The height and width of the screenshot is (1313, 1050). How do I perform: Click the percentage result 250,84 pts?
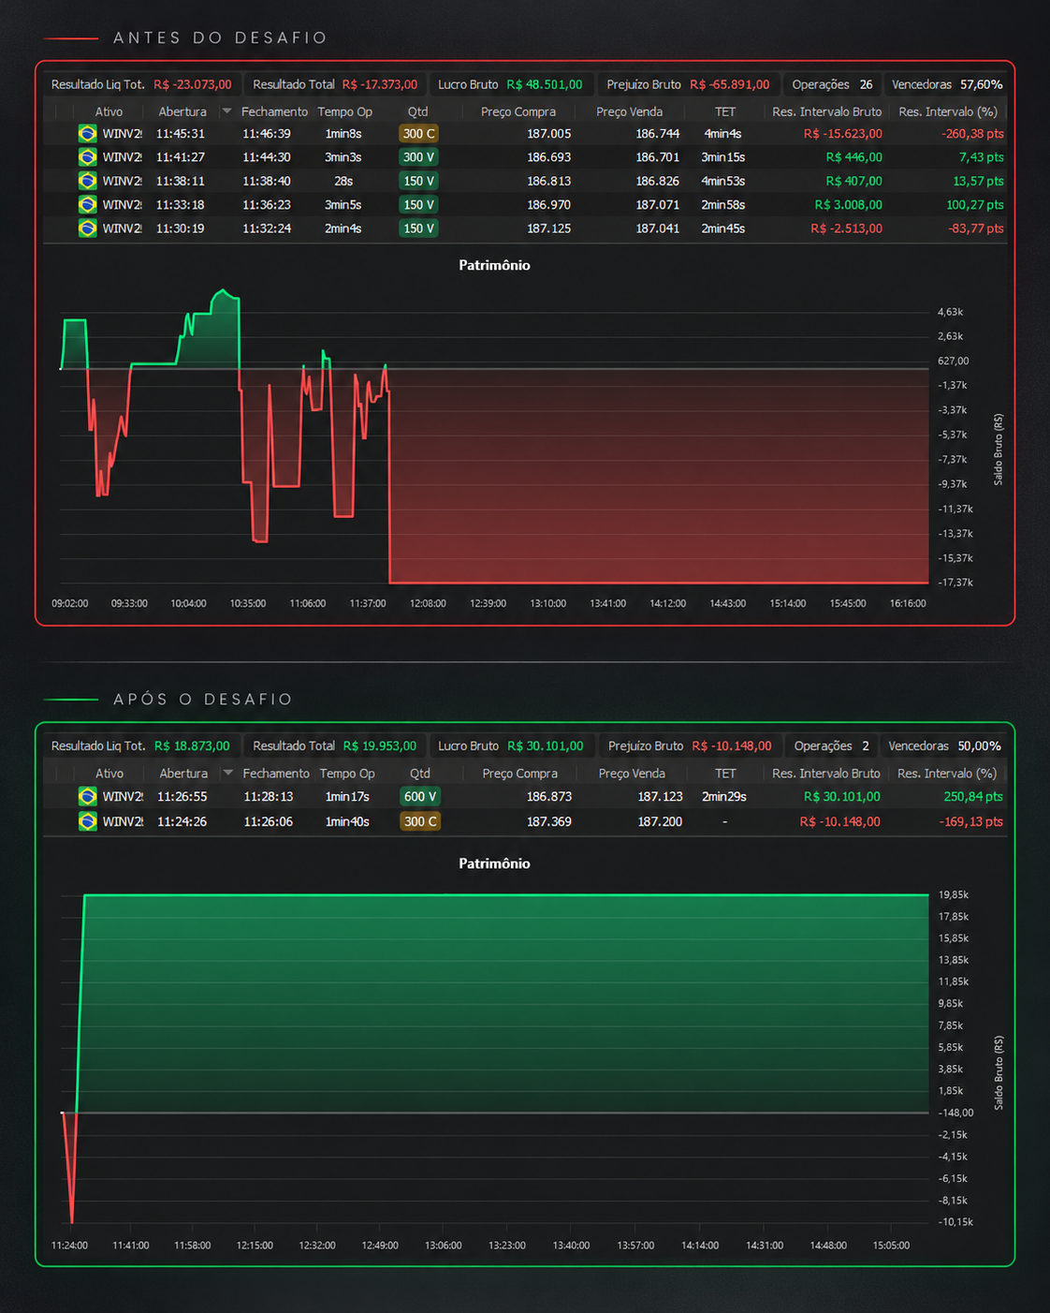(x=973, y=797)
